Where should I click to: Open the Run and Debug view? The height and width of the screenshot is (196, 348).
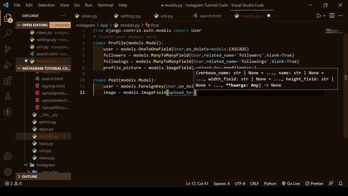(8, 65)
